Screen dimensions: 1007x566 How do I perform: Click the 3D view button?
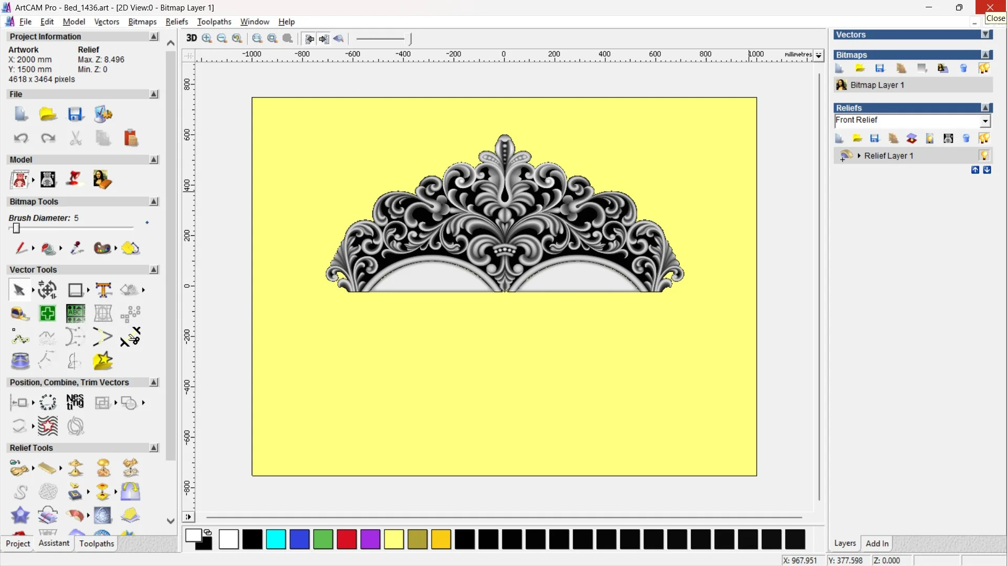click(x=191, y=38)
